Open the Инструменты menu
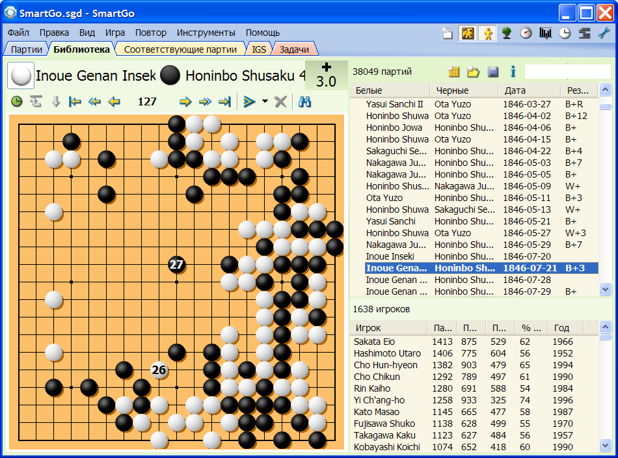Screen dimensions: 618x458 tap(206, 33)
